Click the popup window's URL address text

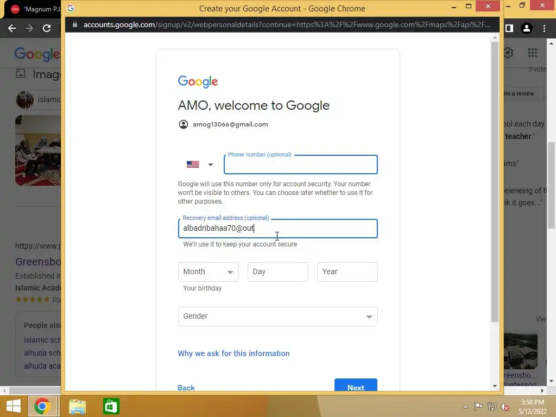287,25
